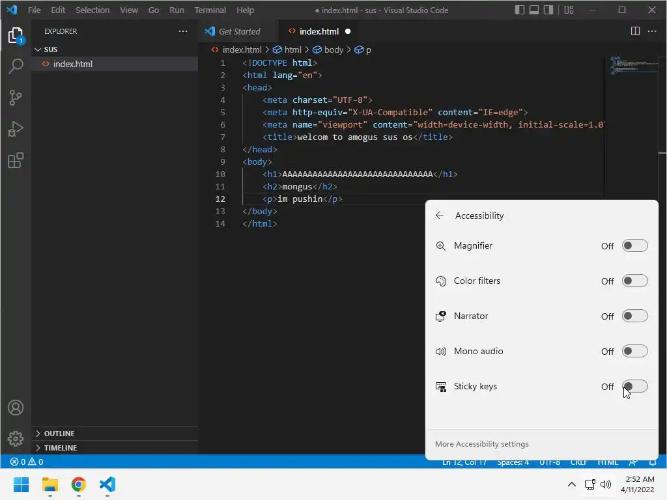This screenshot has height=500, width=667.
Task: Click Visual Studio Code taskbar icon
Action: [x=107, y=484]
